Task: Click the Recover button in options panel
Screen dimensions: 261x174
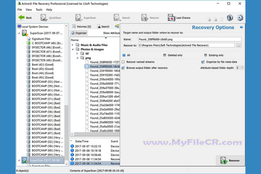Action: tap(230, 161)
